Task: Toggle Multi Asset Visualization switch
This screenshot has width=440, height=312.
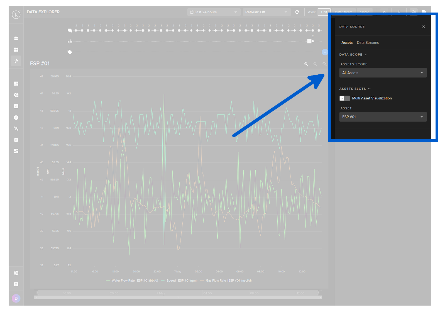Action: click(344, 98)
